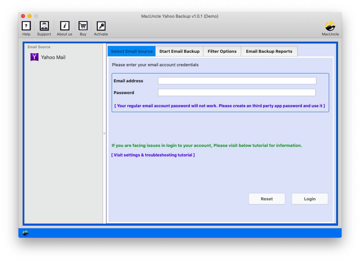The width and height of the screenshot is (360, 262).
Task: Open the Help section from the toolbar
Action: [26, 28]
